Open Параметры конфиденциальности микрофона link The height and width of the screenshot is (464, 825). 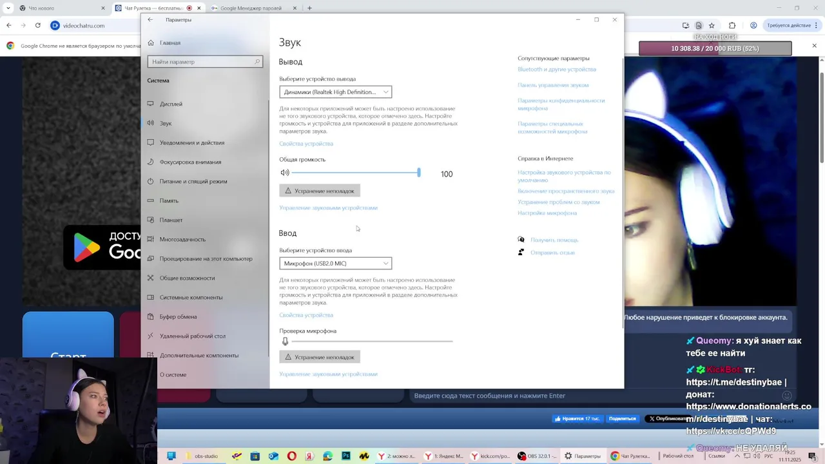tap(561, 104)
